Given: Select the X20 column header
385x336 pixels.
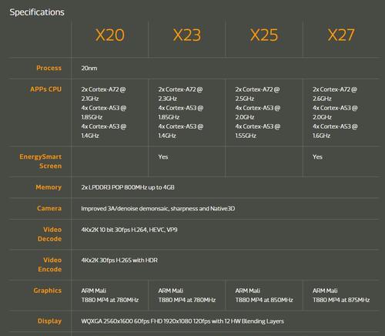Looking at the screenshot, I should 110,35.
